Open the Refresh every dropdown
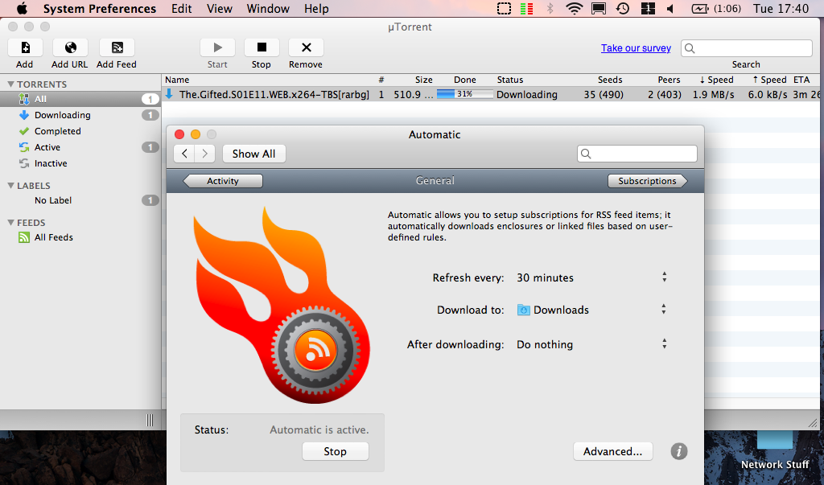824x485 pixels. point(592,277)
